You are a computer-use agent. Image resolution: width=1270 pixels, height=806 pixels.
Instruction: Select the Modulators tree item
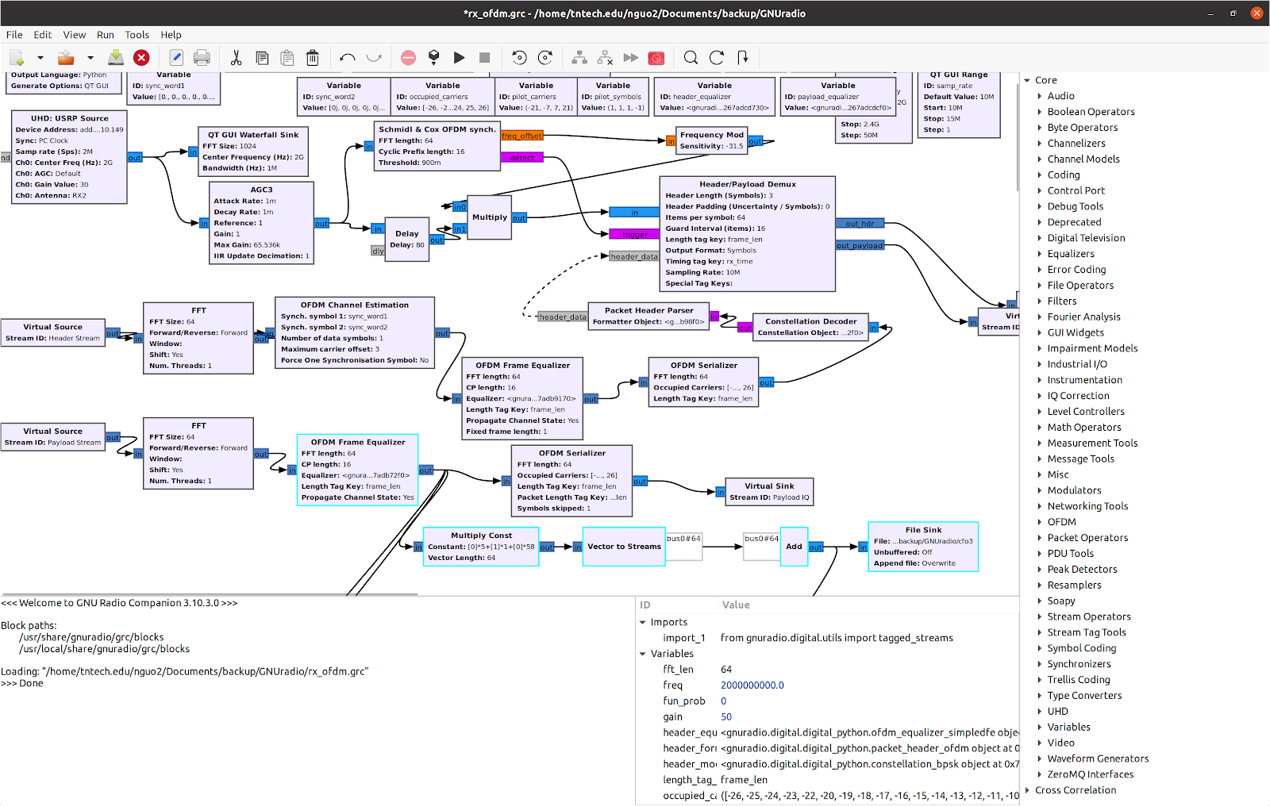1074,490
